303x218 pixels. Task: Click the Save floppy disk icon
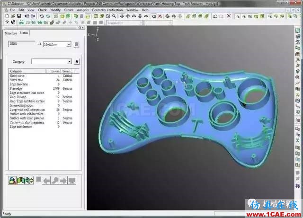tap(19, 16)
